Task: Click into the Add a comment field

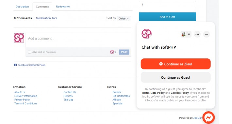Action: 78,40
